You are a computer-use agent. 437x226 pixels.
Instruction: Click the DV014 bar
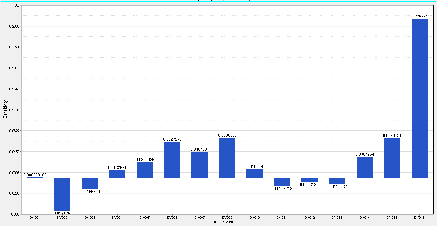click(364, 167)
